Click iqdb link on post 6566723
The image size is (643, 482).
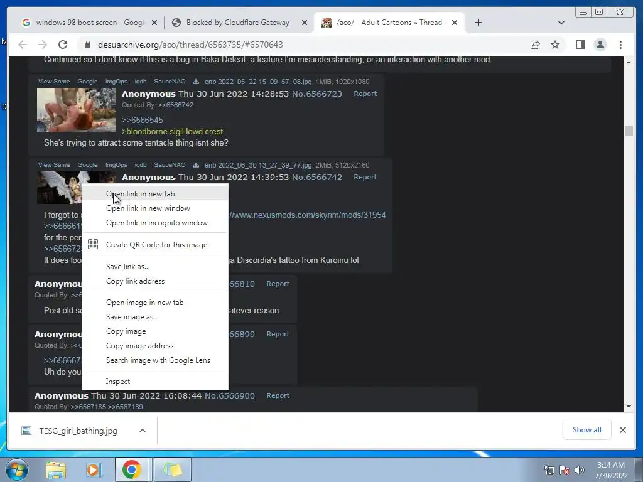(140, 82)
